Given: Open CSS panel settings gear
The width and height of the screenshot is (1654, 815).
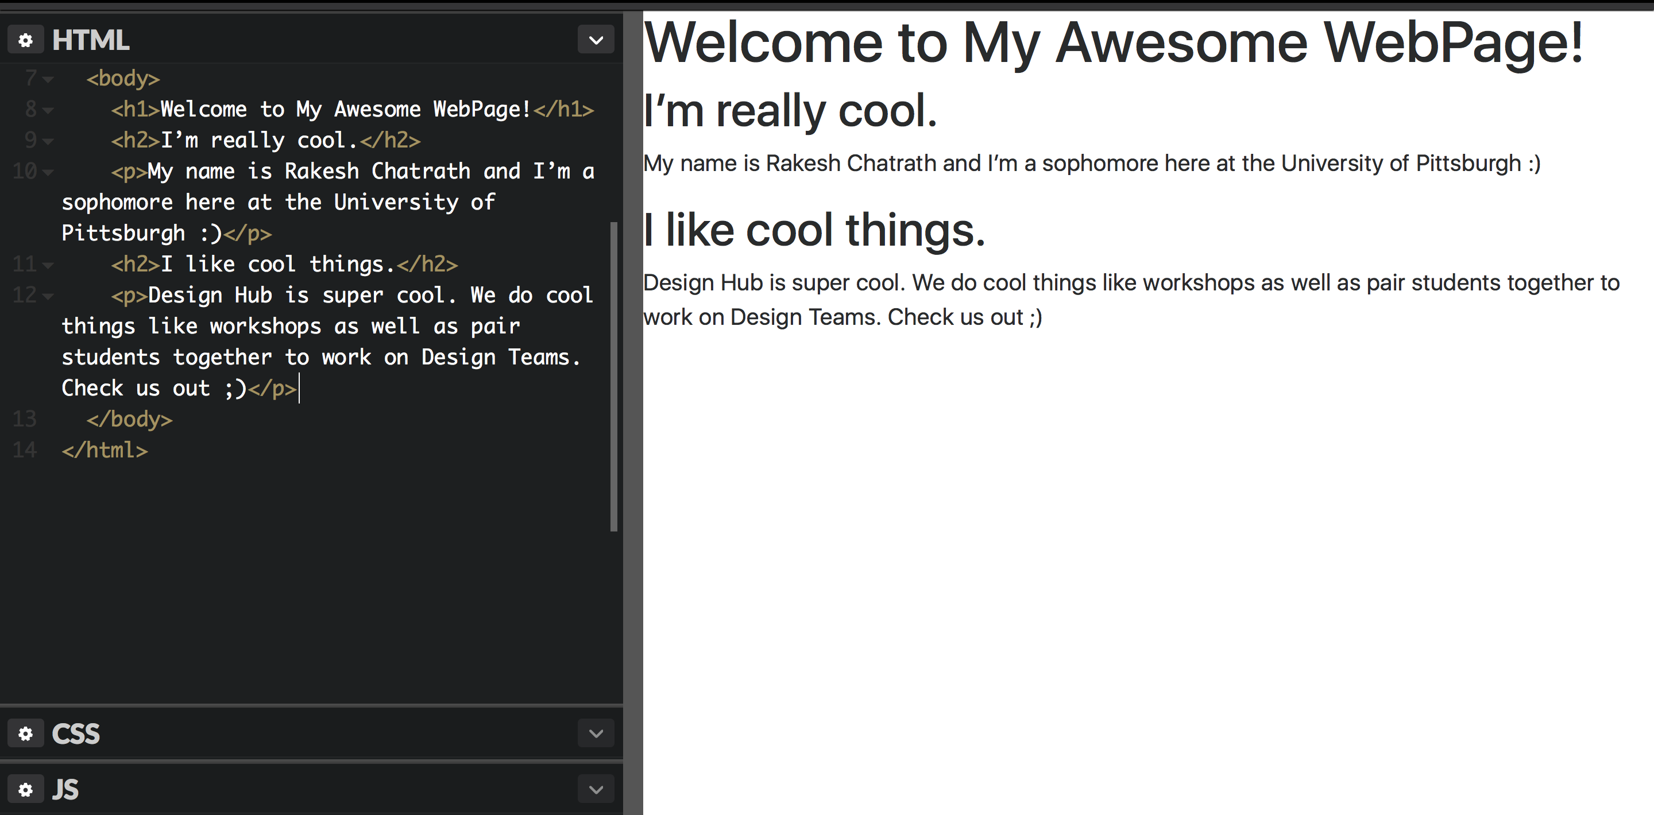Looking at the screenshot, I should pyautogui.click(x=26, y=733).
